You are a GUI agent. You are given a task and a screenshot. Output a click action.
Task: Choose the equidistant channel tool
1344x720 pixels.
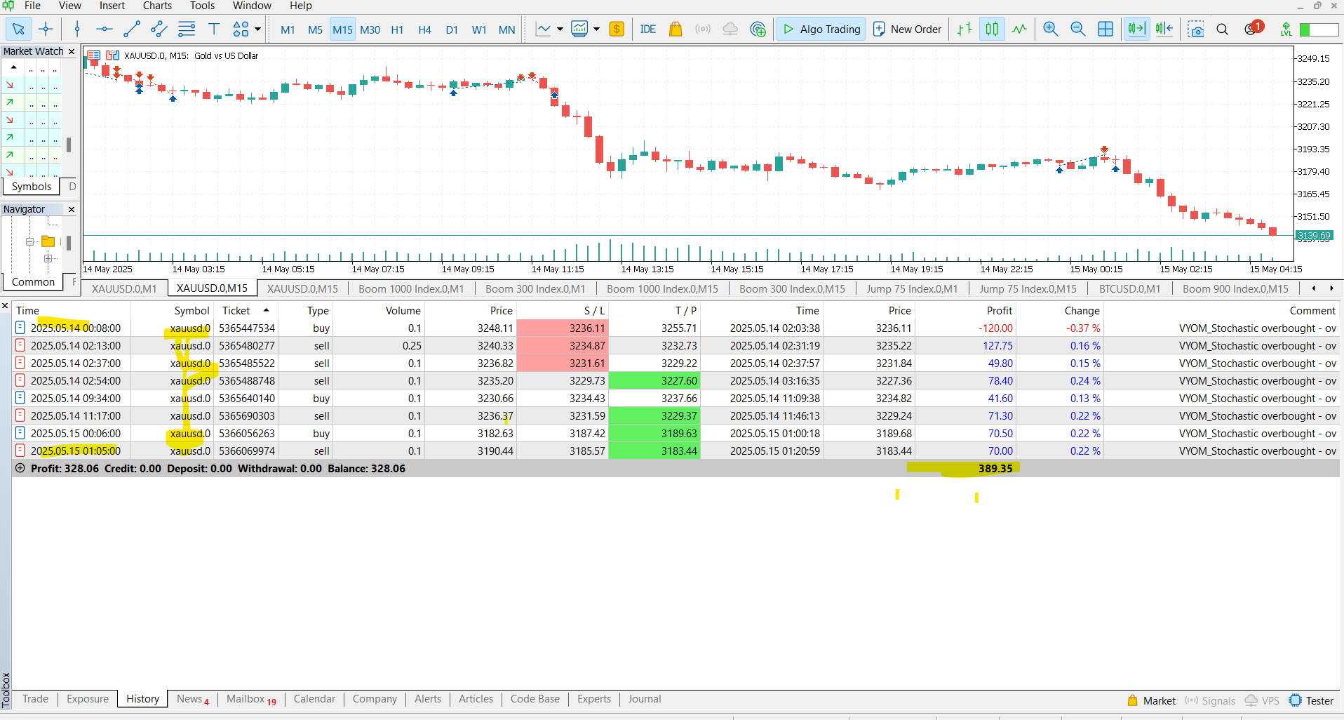click(x=159, y=29)
